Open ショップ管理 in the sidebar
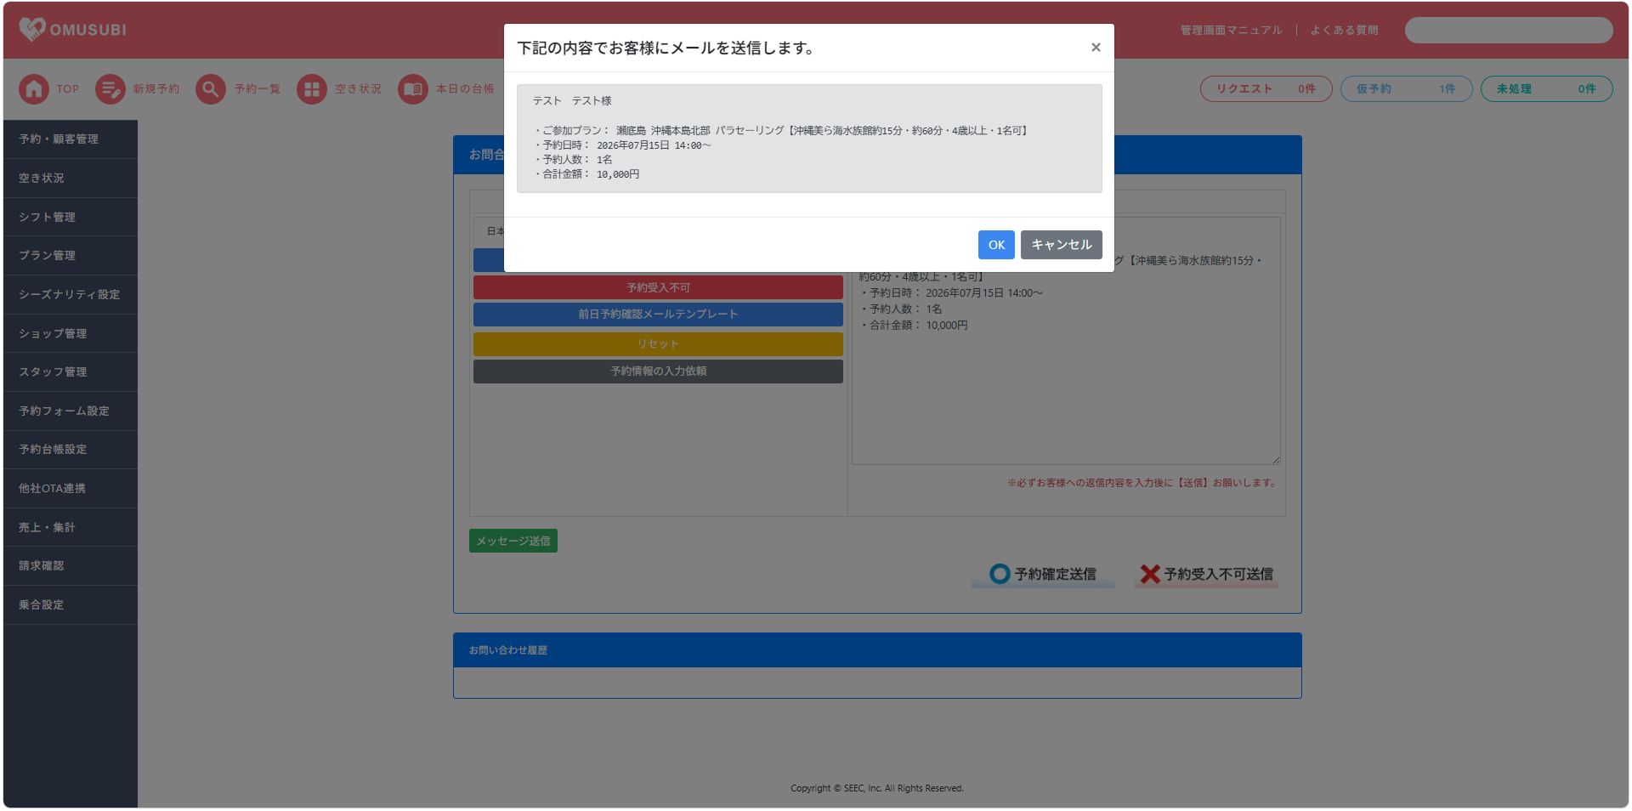The width and height of the screenshot is (1632, 811). pyautogui.click(x=71, y=333)
